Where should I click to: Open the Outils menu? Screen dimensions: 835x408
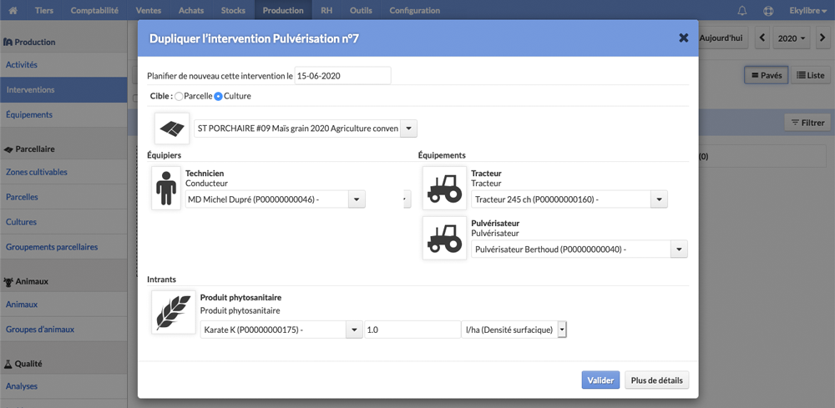tap(361, 10)
